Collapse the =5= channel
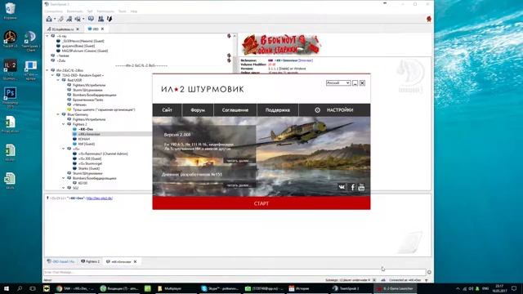Screen dimensions: 523x294 (x=64, y=149)
